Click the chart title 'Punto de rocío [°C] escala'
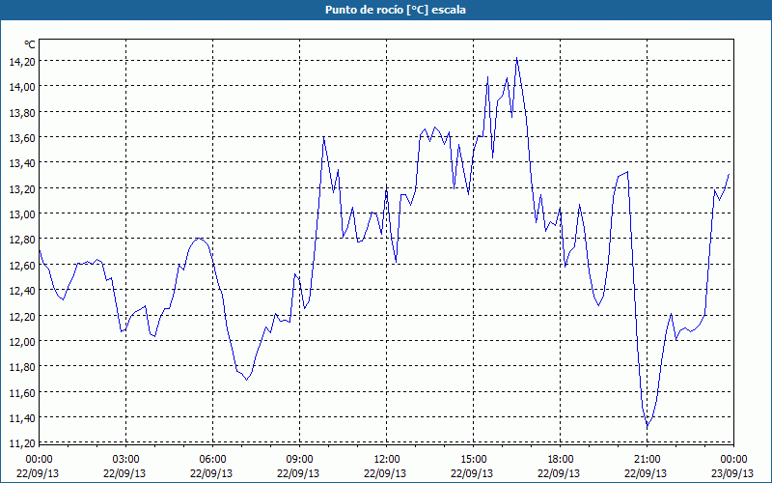Image resolution: width=772 pixels, height=483 pixels. tap(396, 10)
